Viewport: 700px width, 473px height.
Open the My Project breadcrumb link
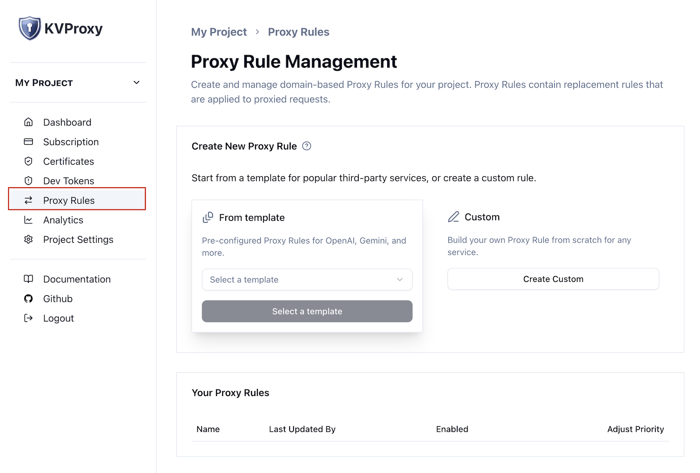click(219, 32)
